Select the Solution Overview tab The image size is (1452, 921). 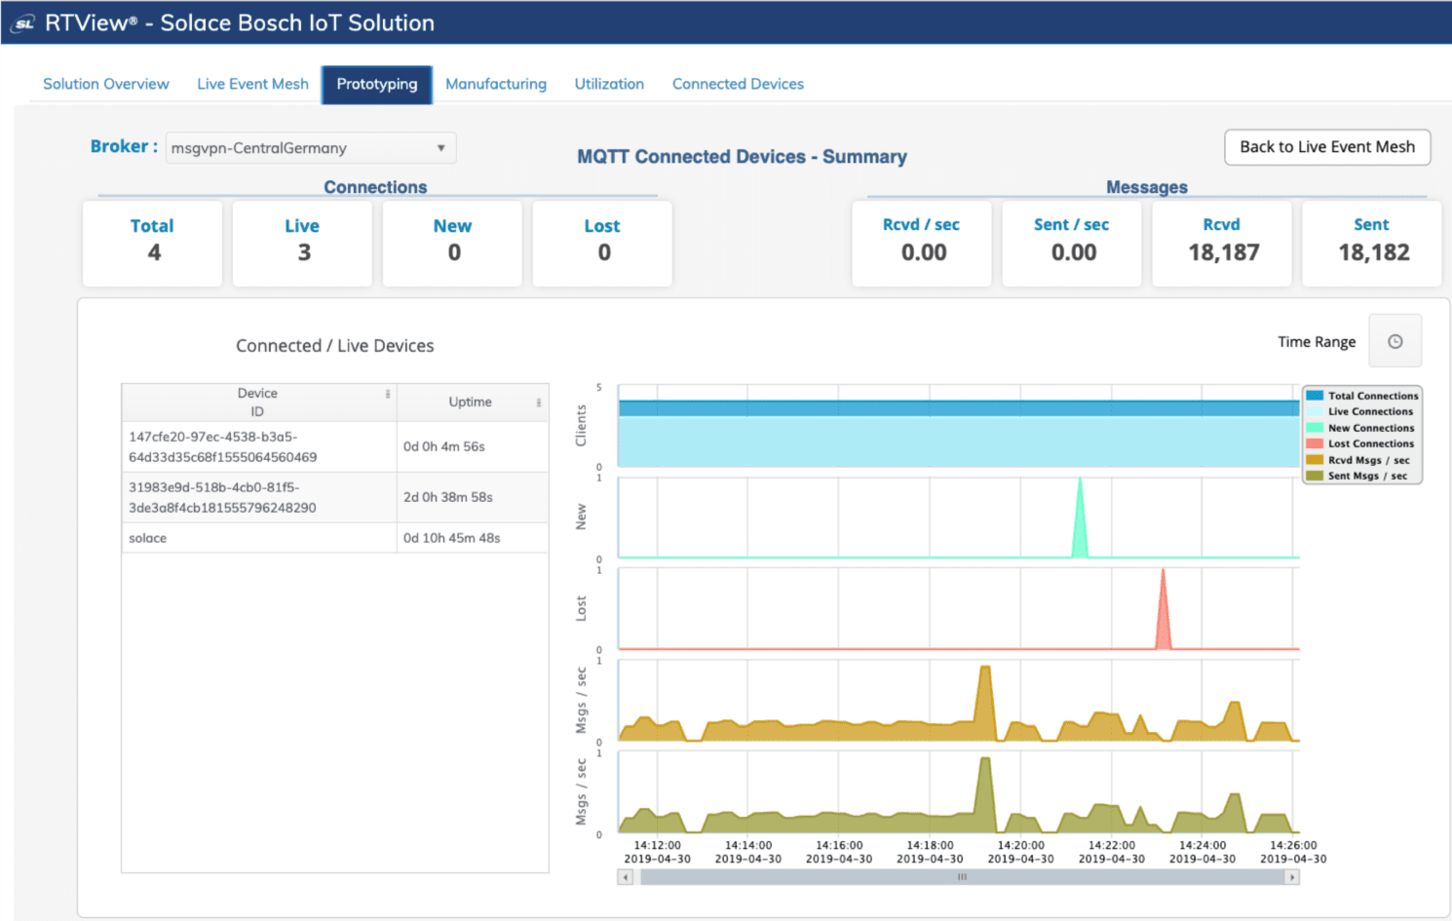[x=105, y=84]
